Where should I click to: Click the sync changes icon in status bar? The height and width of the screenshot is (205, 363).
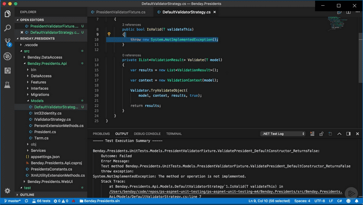(26, 201)
